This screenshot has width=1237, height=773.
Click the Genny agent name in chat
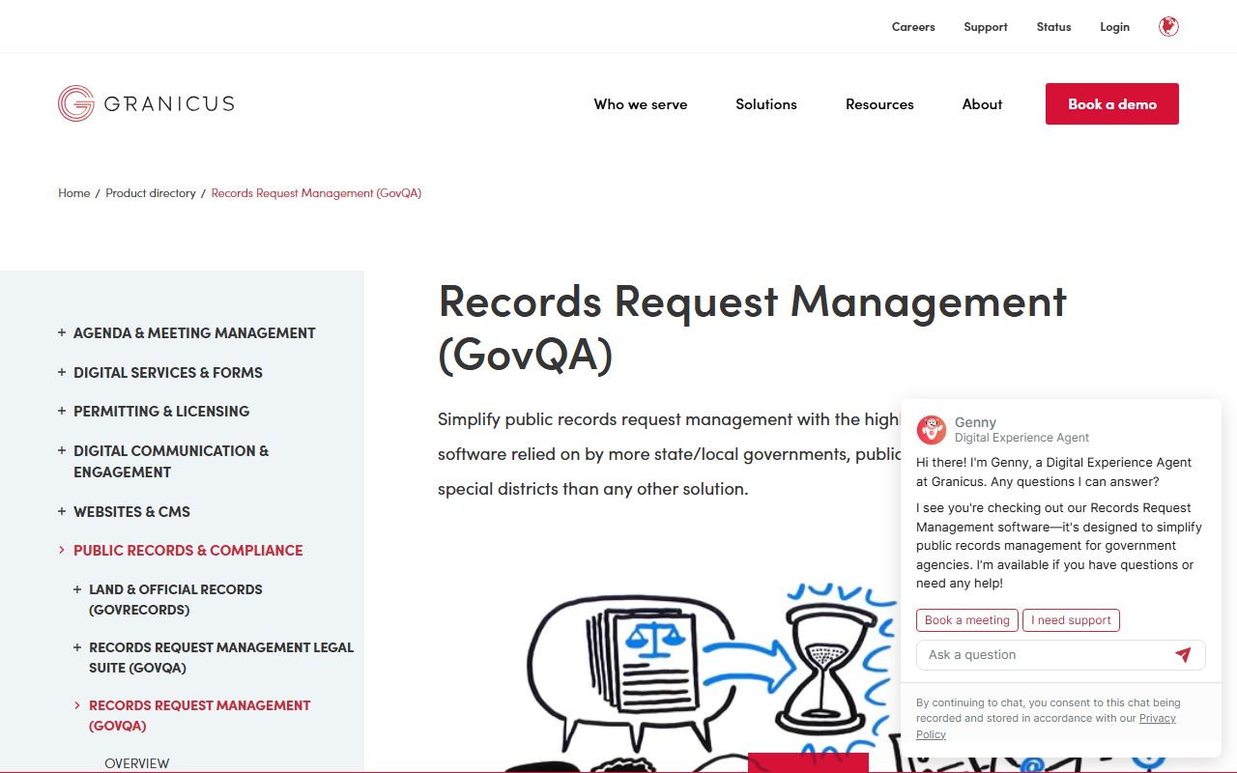[x=975, y=422]
